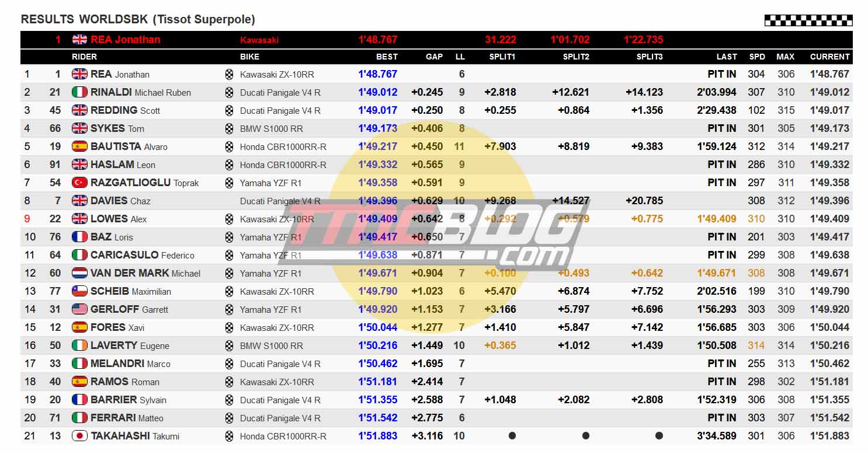Click the British flag beside REDDING Scott
868x454 pixels.
(x=79, y=110)
